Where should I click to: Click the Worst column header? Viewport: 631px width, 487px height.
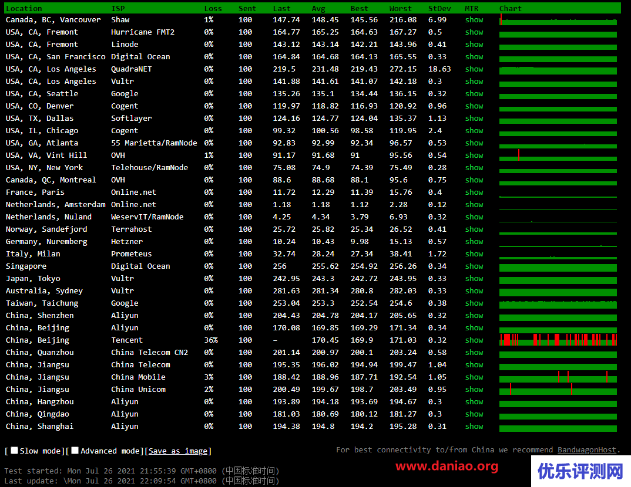click(x=401, y=8)
